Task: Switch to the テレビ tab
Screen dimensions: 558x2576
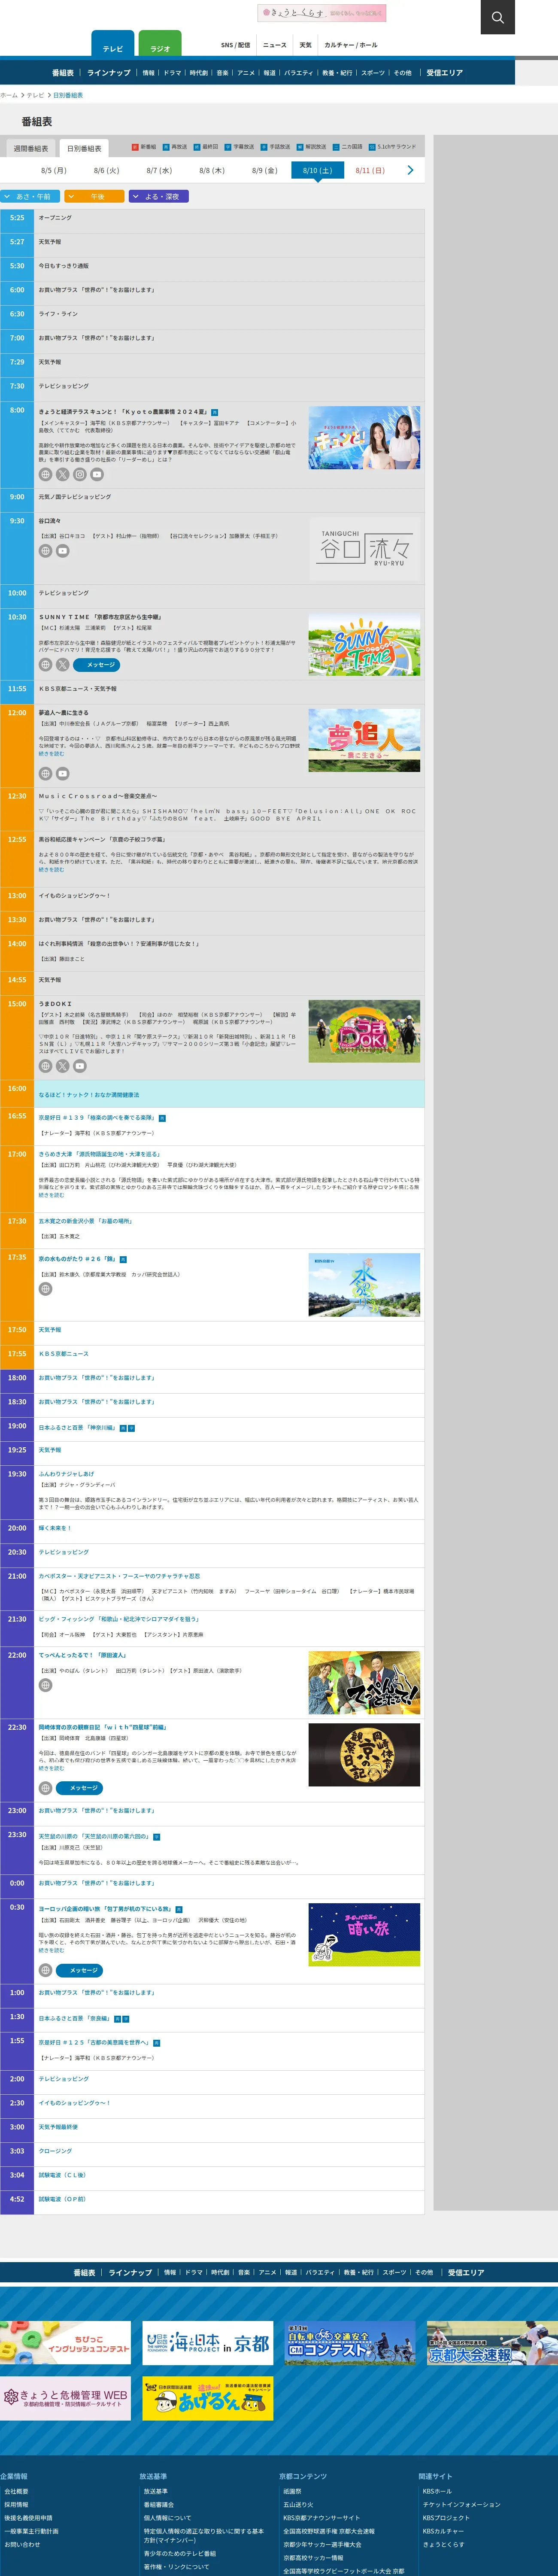Action: pyautogui.click(x=113, y=43)
